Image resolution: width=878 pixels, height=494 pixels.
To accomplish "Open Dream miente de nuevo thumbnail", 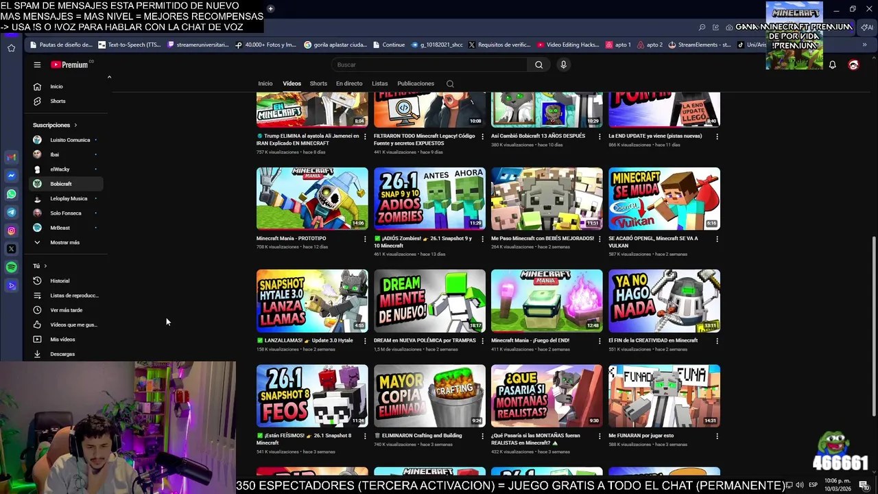I will (429, 301).
